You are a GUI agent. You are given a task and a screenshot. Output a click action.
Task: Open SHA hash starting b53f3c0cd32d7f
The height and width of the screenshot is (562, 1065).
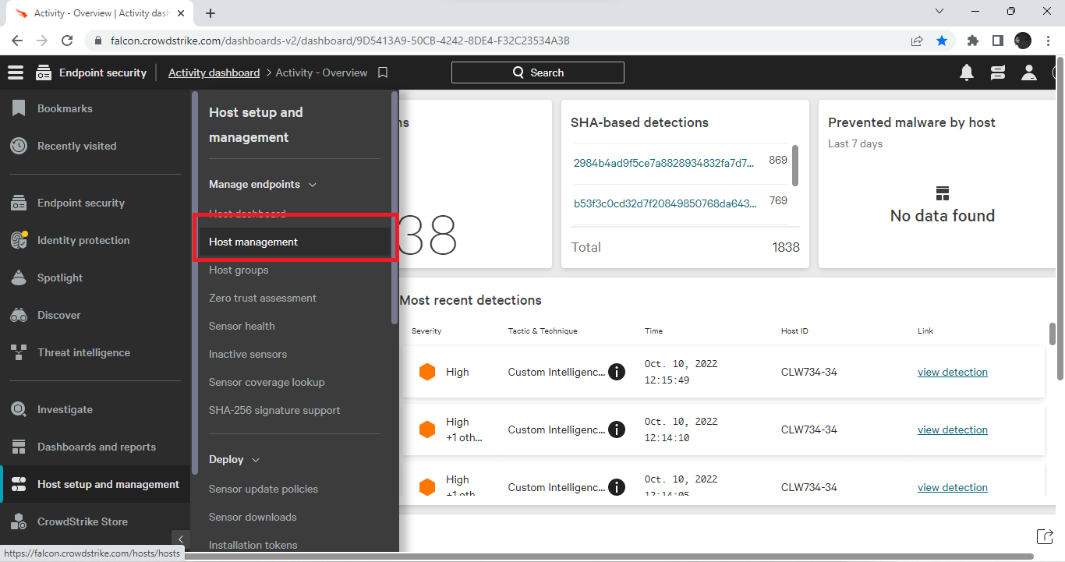tap(665, 203)
